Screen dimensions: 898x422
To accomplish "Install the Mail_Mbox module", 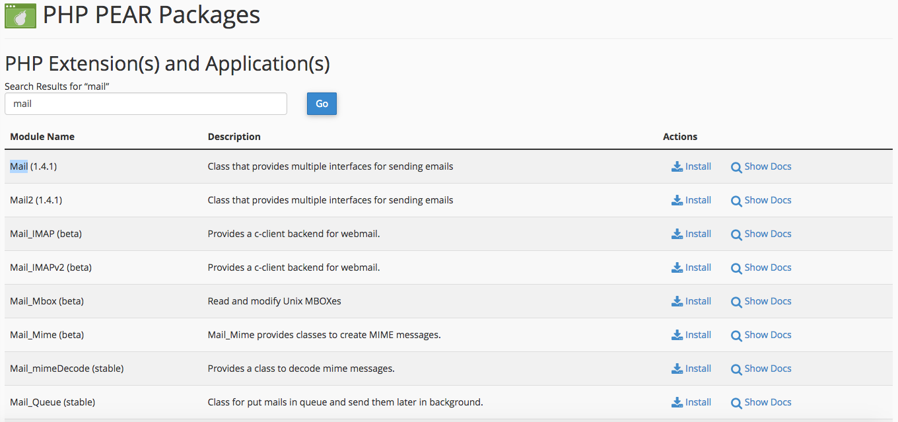I will click(x=691, y=301).
